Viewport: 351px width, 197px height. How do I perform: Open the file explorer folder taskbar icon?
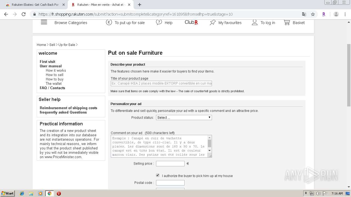pos(31,193)
